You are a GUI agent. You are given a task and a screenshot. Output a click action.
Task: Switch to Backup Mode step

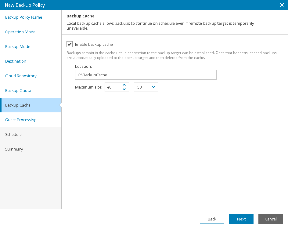point(18,47)
